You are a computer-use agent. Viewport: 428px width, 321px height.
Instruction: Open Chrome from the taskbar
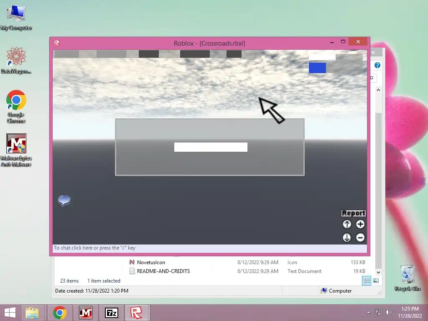coord(60,313)
